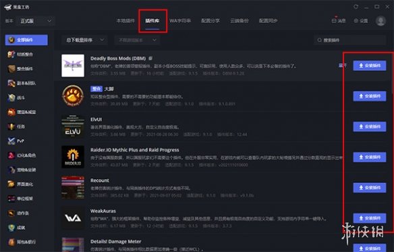
Task: Switch to the 云端备份 cloud backup tab
Action: point(240,21)
